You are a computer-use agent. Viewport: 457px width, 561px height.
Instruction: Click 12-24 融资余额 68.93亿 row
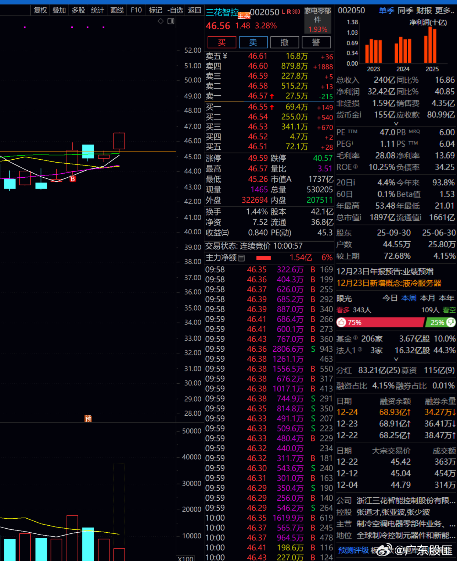tap(396, 412)
